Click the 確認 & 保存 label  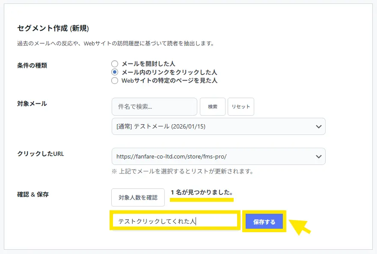coord(33,194)
